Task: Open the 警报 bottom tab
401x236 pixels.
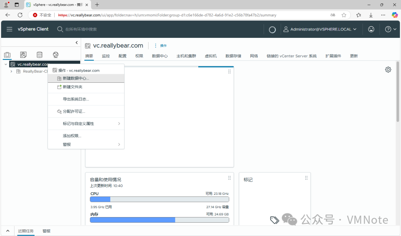Action: point(46,231)
